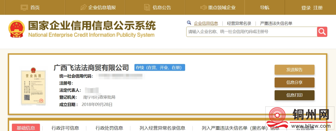Select the 列入经营异常名录信息 tab
336x131 pixels.
click(162, 128)
